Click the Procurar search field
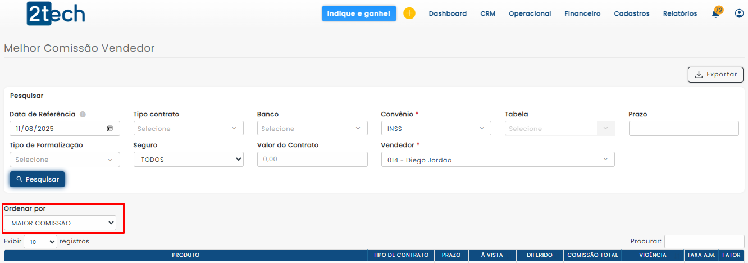The image size is (748, 263). coord(704,242)
